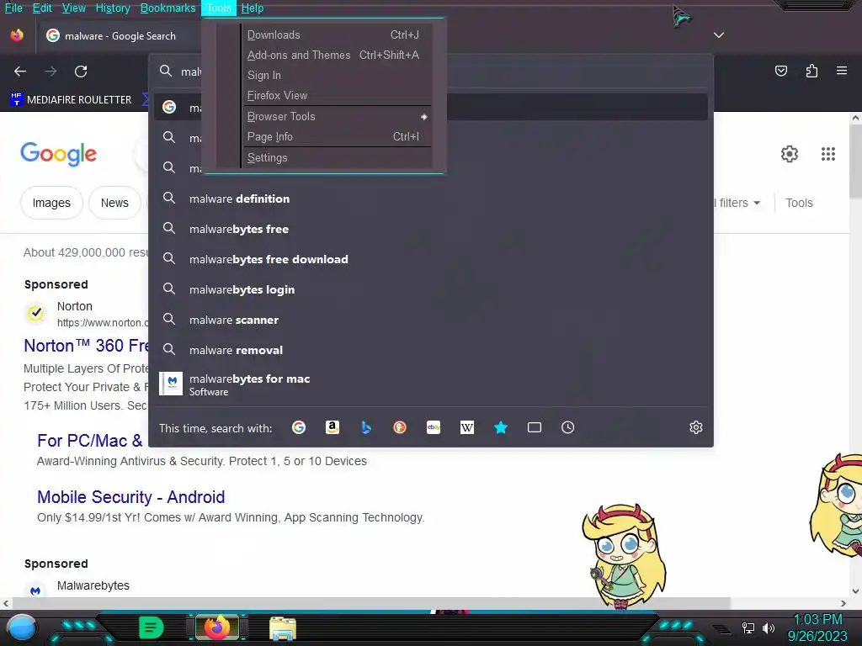
Task: Switch to the malware - Google Search tab
Action: [120, 35]
